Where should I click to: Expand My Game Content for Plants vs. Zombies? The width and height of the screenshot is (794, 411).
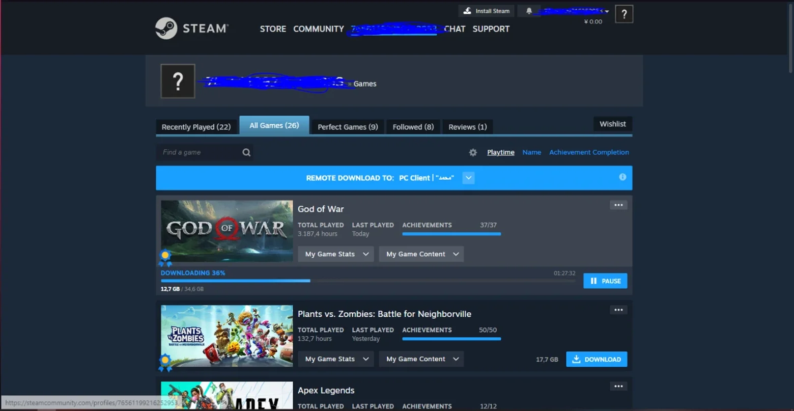pyautogui.click(x=421, y=359)
